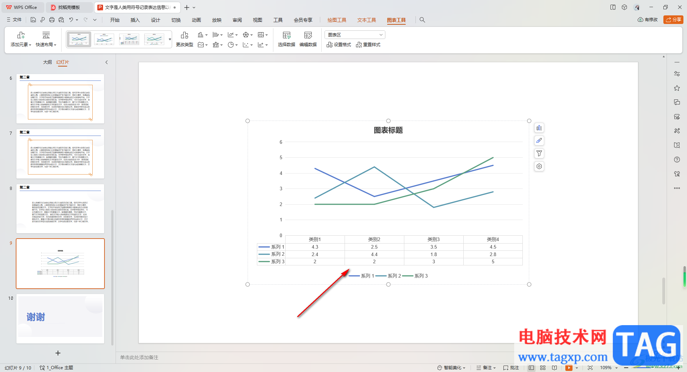Switch to the 设计 ribbon tab
Image resolution: width=687 pixels, height=372 pixels.
[155, 20]
